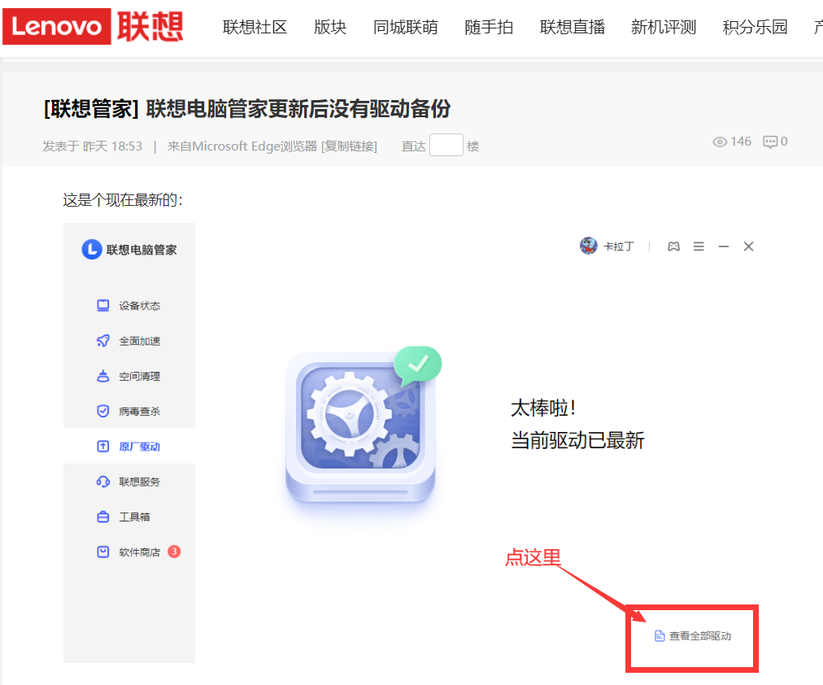
Task: Click the 软件商店 store bag icon
Action: 102,552
